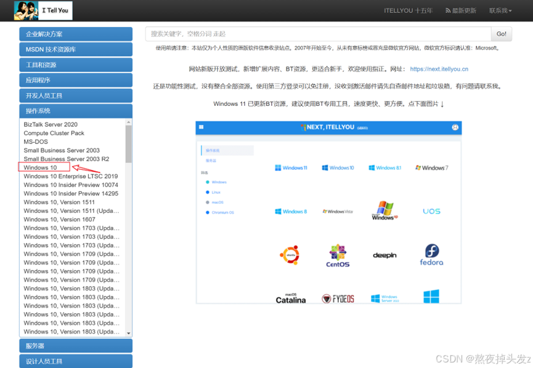Viewport: 533px width, 368px height.
Task: Expand the 联系我 dropdown menu
Action: click(x=500, y=10)
